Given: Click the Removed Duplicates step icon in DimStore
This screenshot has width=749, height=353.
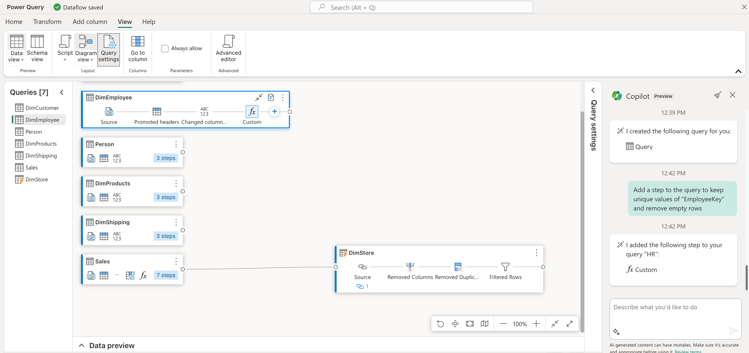Looking at the screenshot, I should click(x=457, y=266).
